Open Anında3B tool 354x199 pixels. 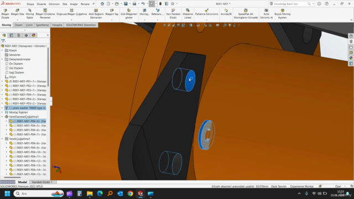[x=226, y=12]
